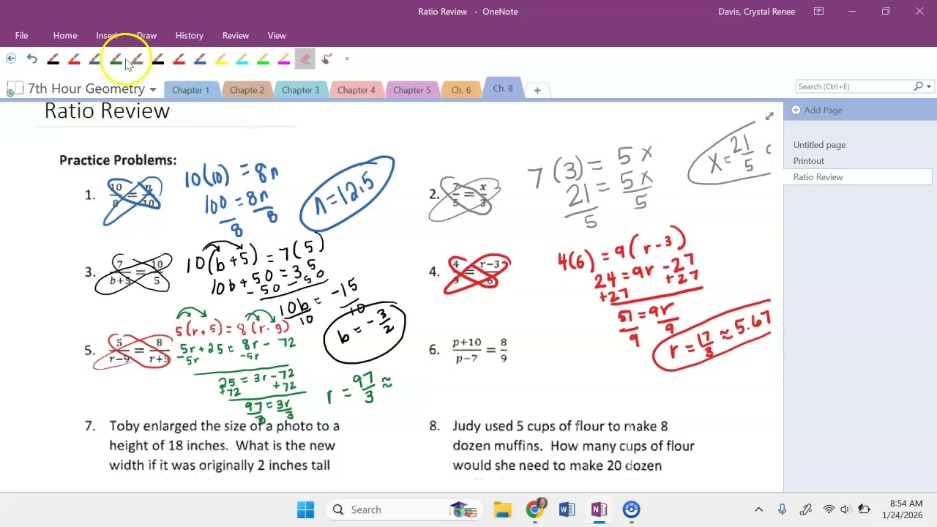
Task: Click the microphone icon in system tray
Action: (x=783, y=509)
